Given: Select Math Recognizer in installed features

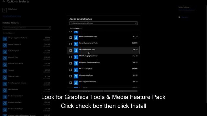Looking at the screenshot, I should (14, 51).
